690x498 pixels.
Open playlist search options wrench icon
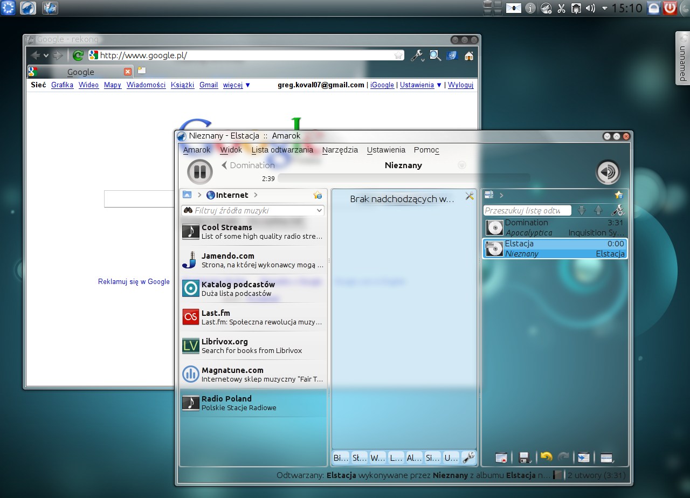(618, 211)
